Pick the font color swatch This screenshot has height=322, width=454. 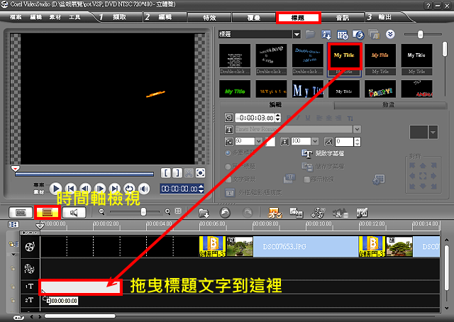click(270, 141)
